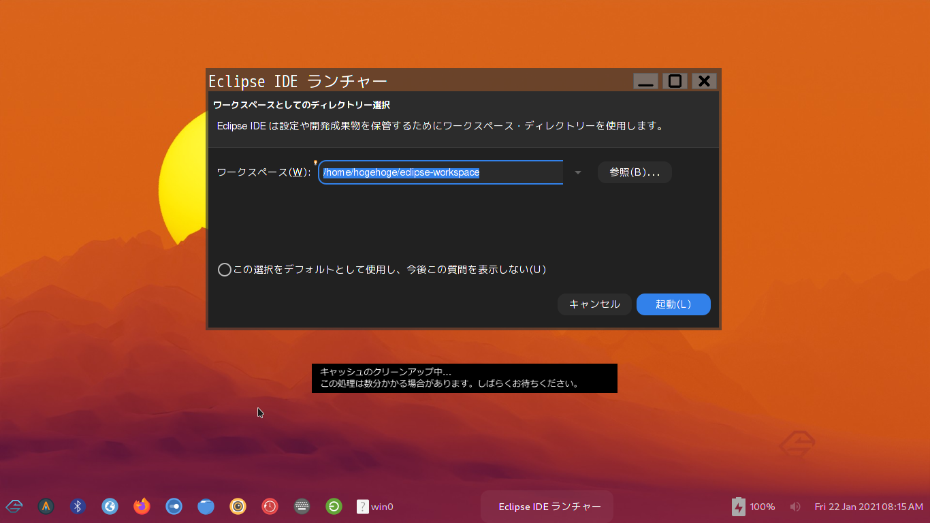The image size is (930, 523).
Task: Open the file manager folder icon
Action: pyautogui.click(x=206, y=506)
